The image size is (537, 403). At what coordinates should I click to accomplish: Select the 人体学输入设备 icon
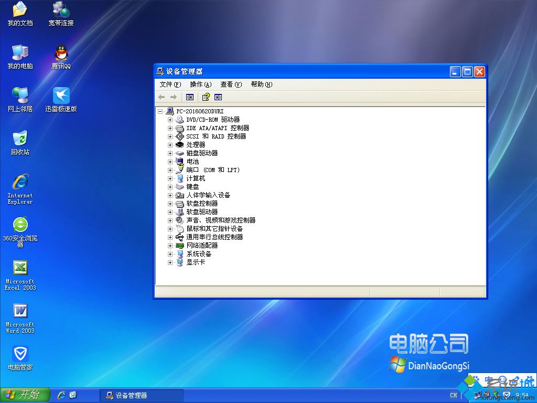(x=180, y=195)
